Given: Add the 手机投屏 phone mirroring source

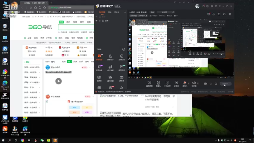Looking at the screenshot, I should click(167, 84).
